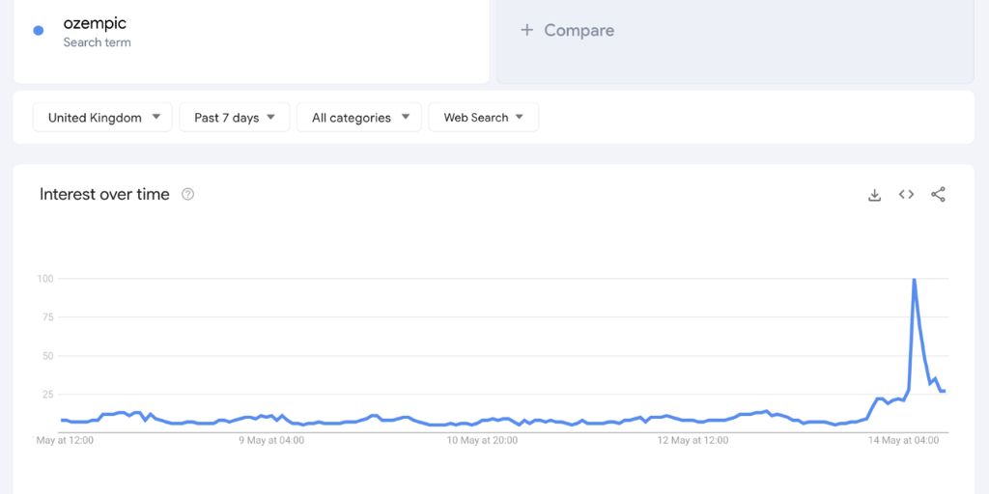The height and width of the screenshot is (494, 989).
Task: Share the Interest over time chart
Action: click(938, 195)
